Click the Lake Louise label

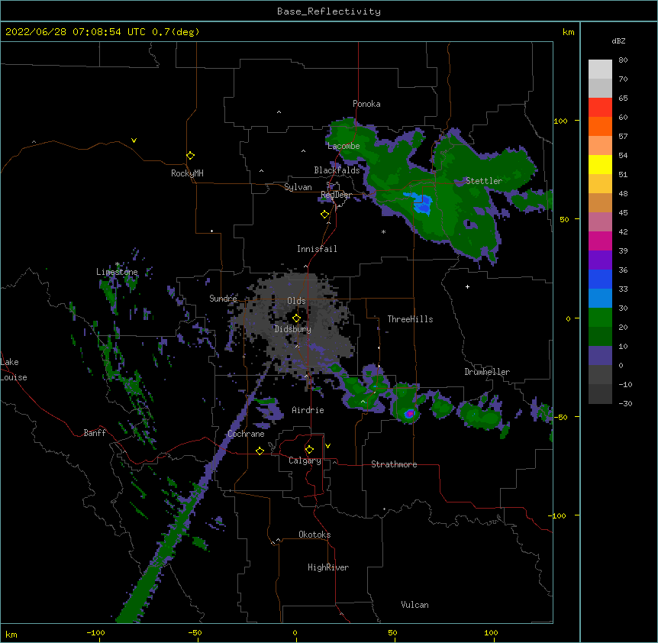pyautogui.click(x=14, y=370)
